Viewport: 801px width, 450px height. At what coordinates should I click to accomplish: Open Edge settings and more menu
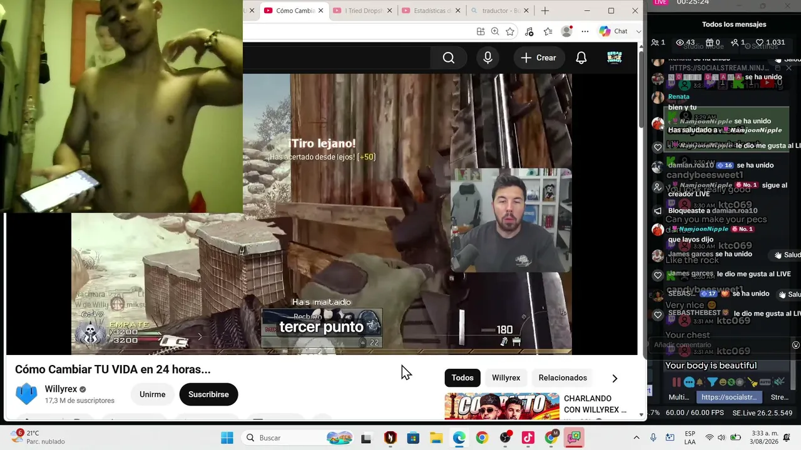585,31
